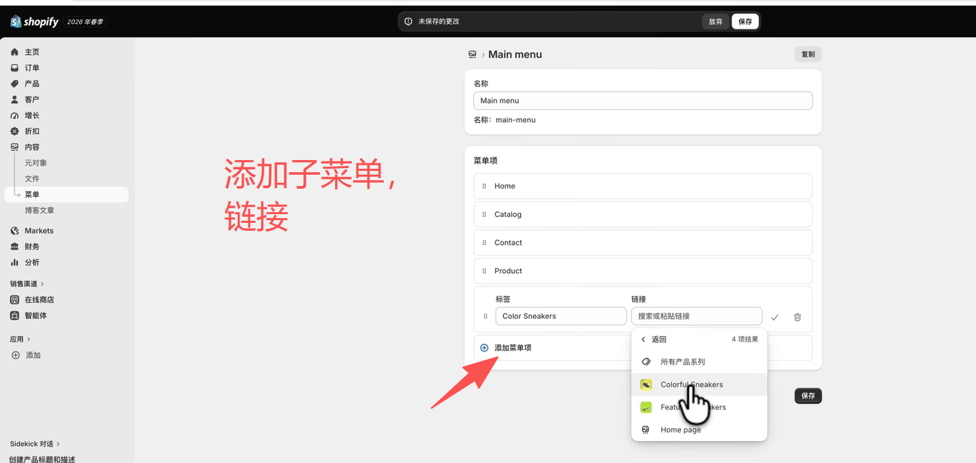
Task: Choose Colorful Sneakers from link results
Action: (699, 385)
